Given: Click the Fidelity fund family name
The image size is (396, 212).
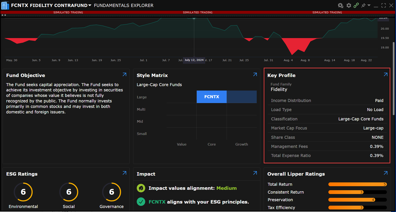Looking at the screenshot, I should tap(279, 89).
